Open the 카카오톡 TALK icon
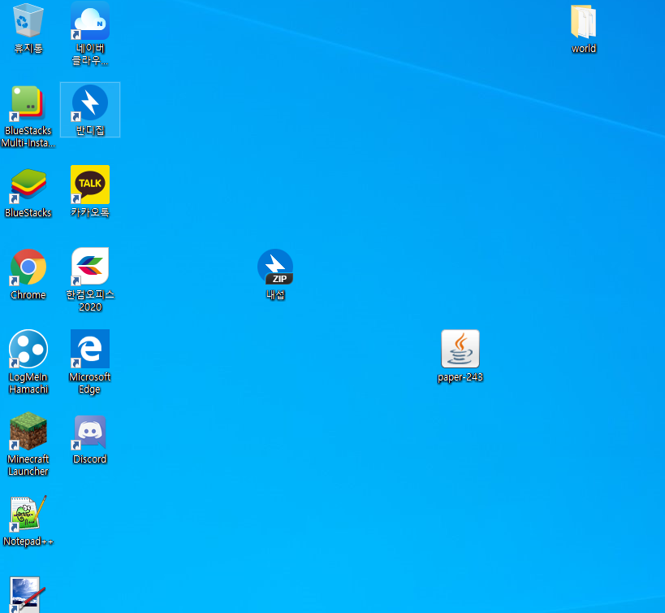This screenshot has height=613, width=665. coord(90,185)
